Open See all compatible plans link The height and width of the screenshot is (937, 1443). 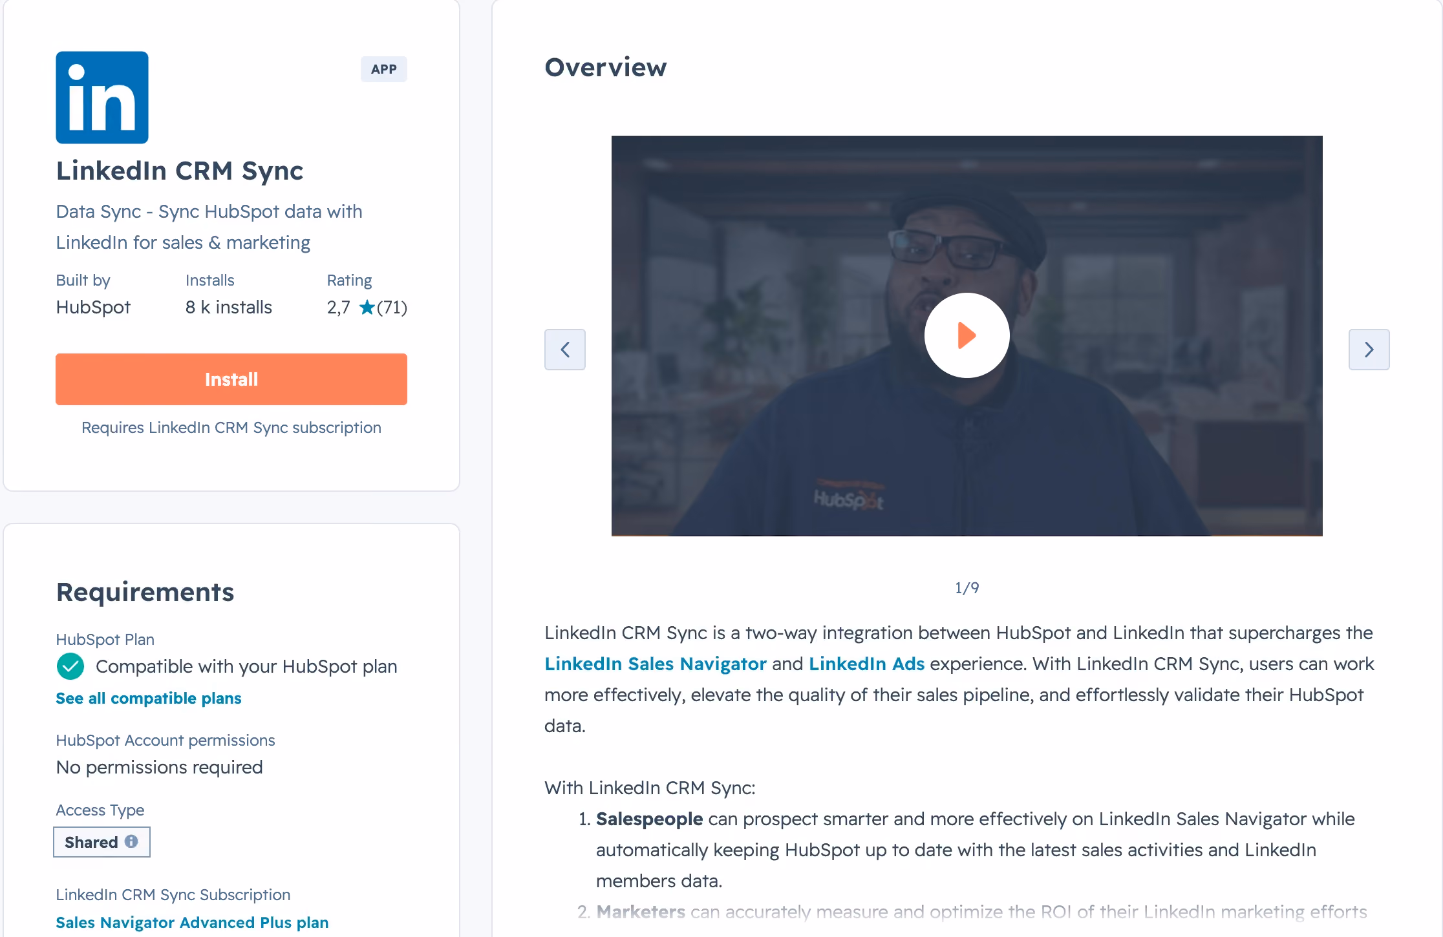[x=149, y=699]
